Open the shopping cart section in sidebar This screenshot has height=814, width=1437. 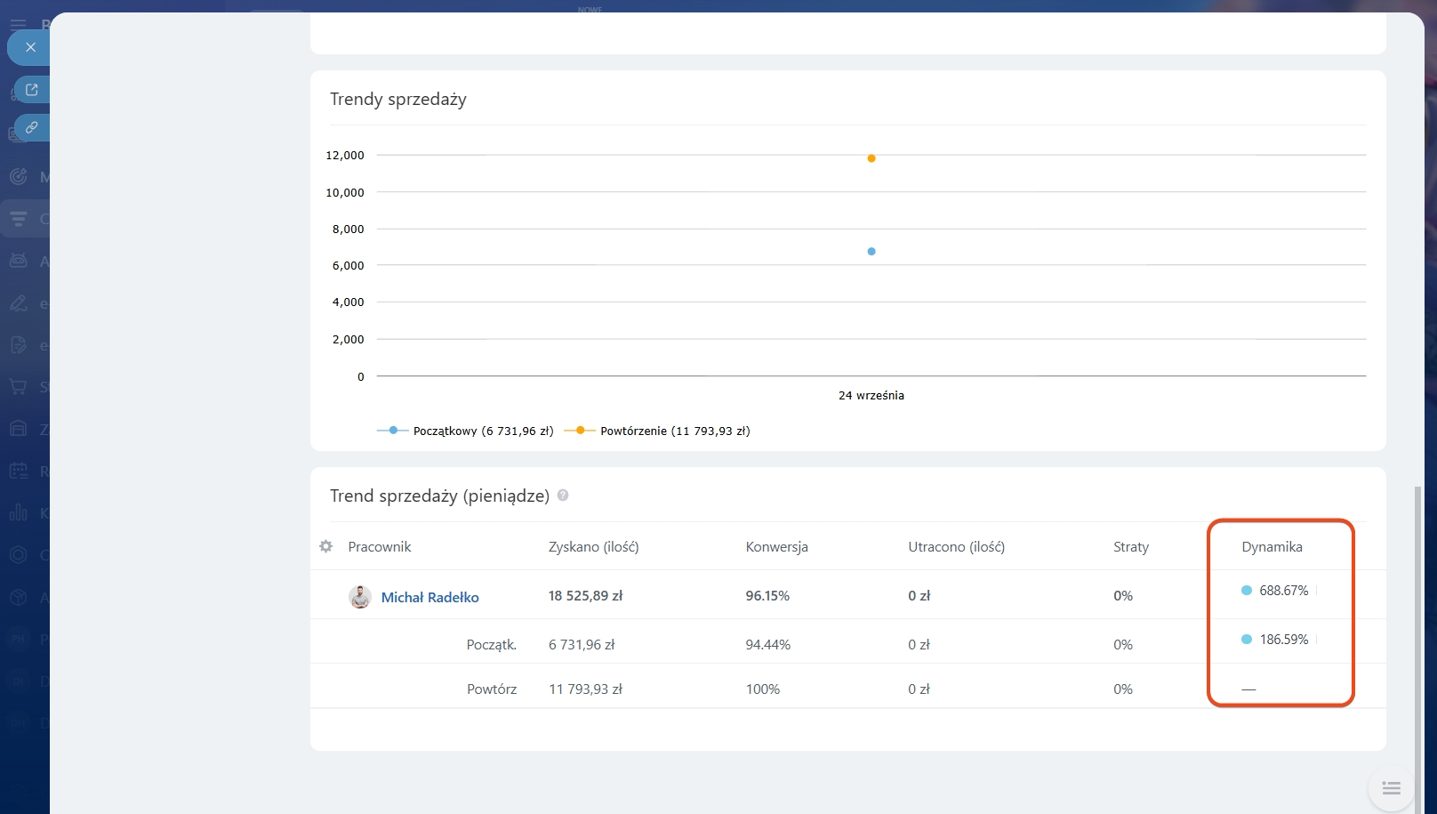point(19,387)
